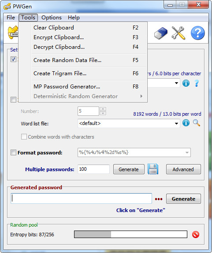Click the 'Word list file:' label
This screenshot has height=253, width=212.
(x=34, y=124)
